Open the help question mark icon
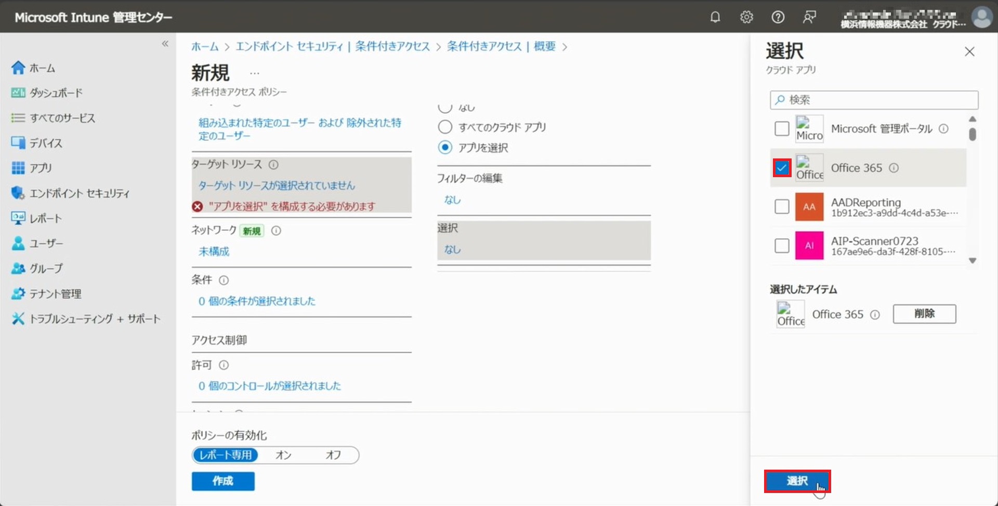 tap(778, 17)
